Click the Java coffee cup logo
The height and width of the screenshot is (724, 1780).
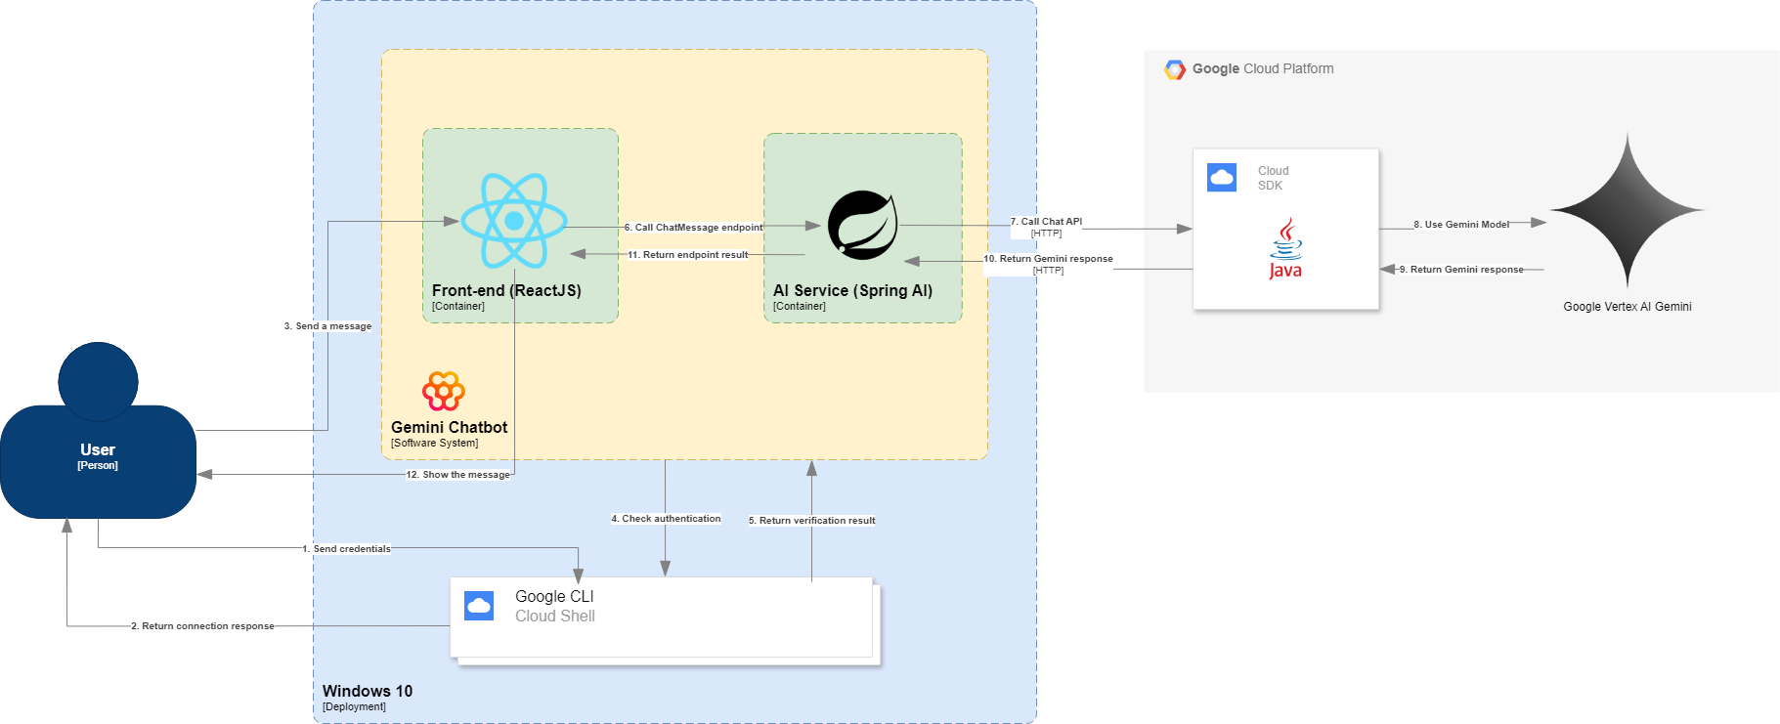pyautogui.click(x=1285, y=248)
